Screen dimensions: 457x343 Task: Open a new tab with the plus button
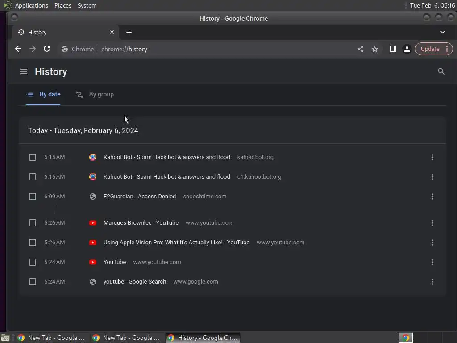(x=129, y=32)
